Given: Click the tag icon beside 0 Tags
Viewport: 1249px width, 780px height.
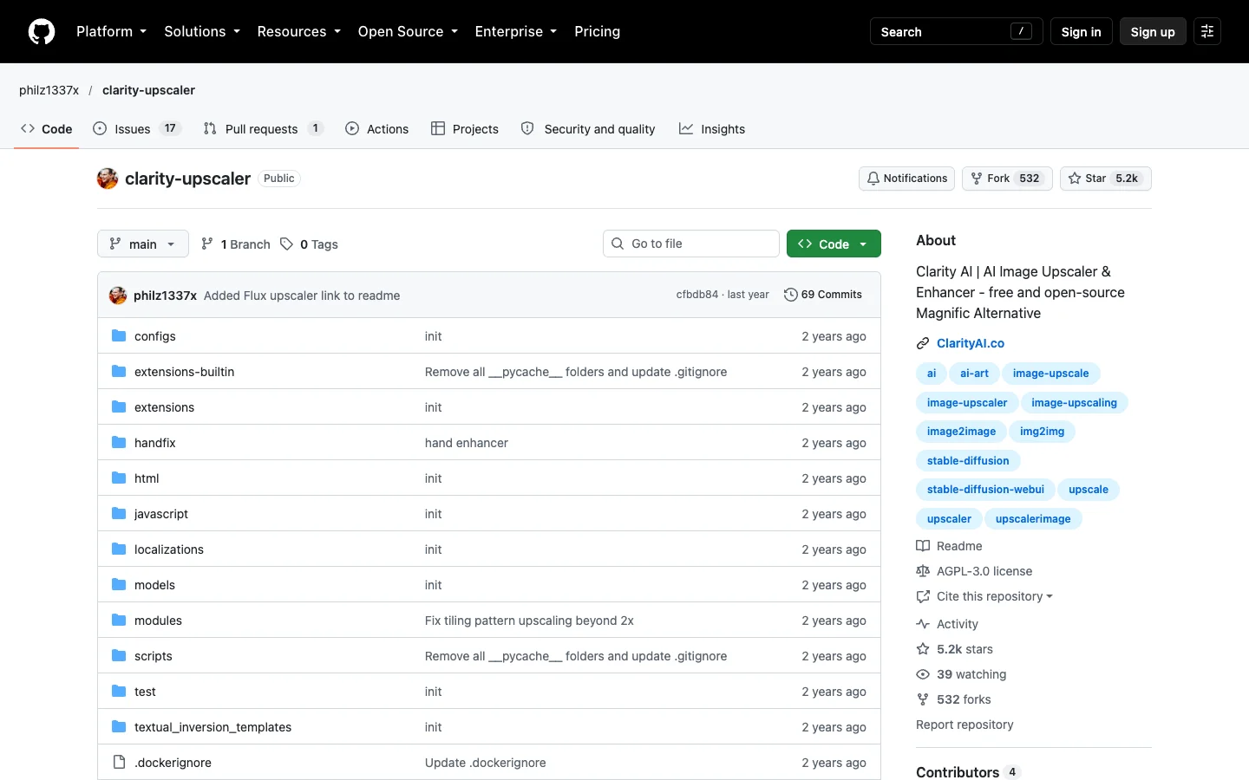Looking at the screenshot, I should (286, 244).
